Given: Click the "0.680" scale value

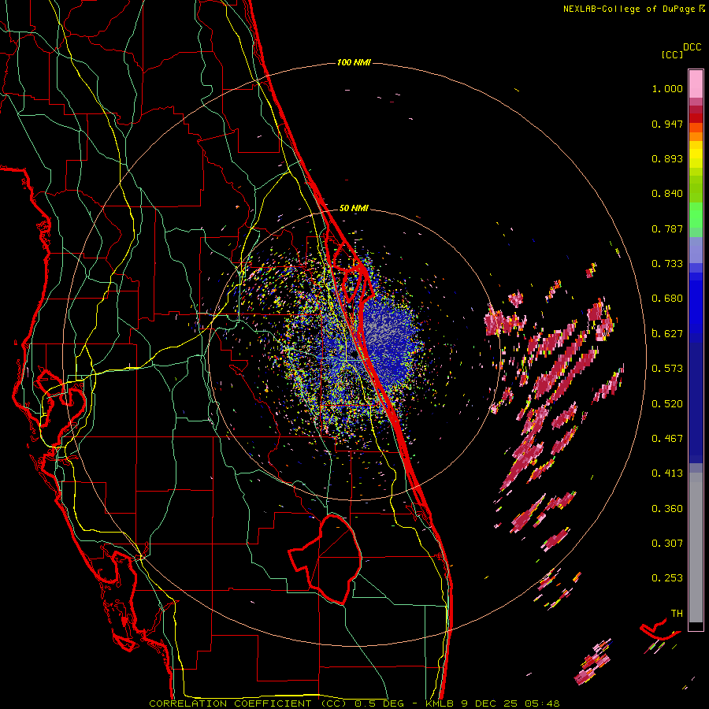Looking at the screenshot, I should click(667, 299).
